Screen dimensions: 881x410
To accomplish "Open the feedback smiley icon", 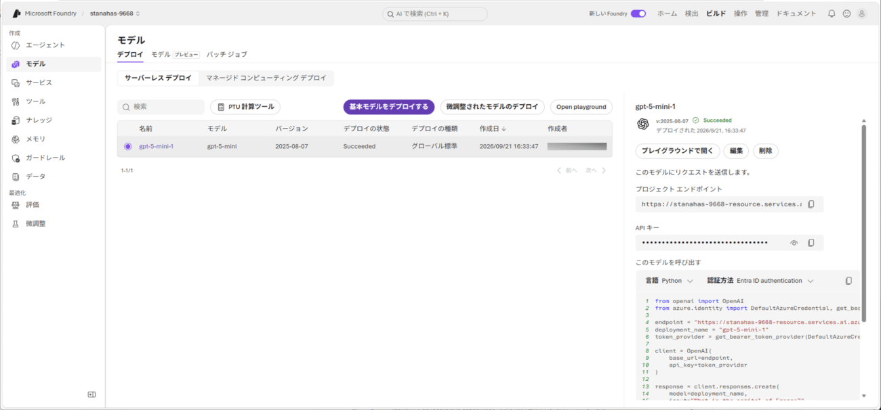I will [846, 14].
